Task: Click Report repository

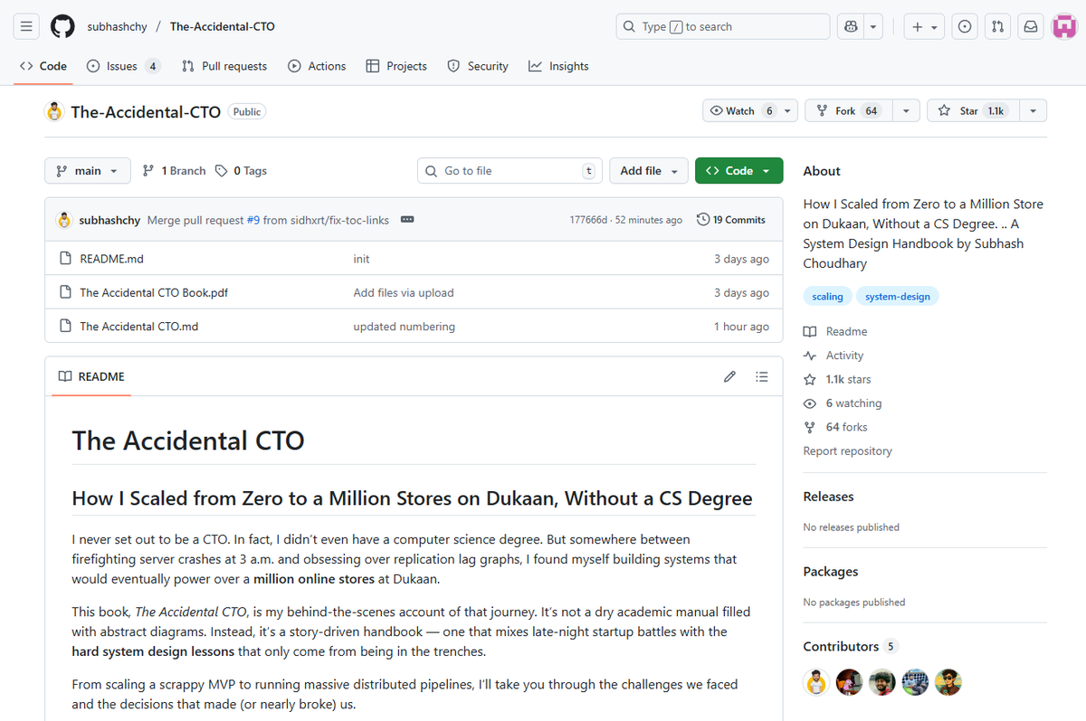Action: (x=848, y=451)
